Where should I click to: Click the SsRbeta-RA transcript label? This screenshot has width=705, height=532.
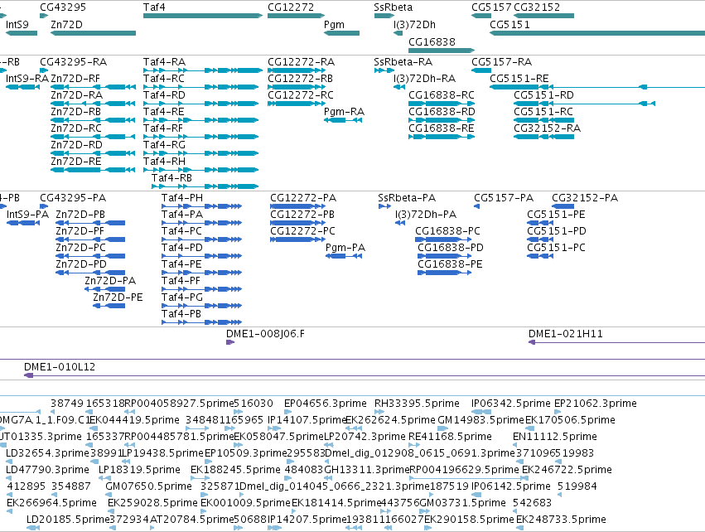pos(403,61)
